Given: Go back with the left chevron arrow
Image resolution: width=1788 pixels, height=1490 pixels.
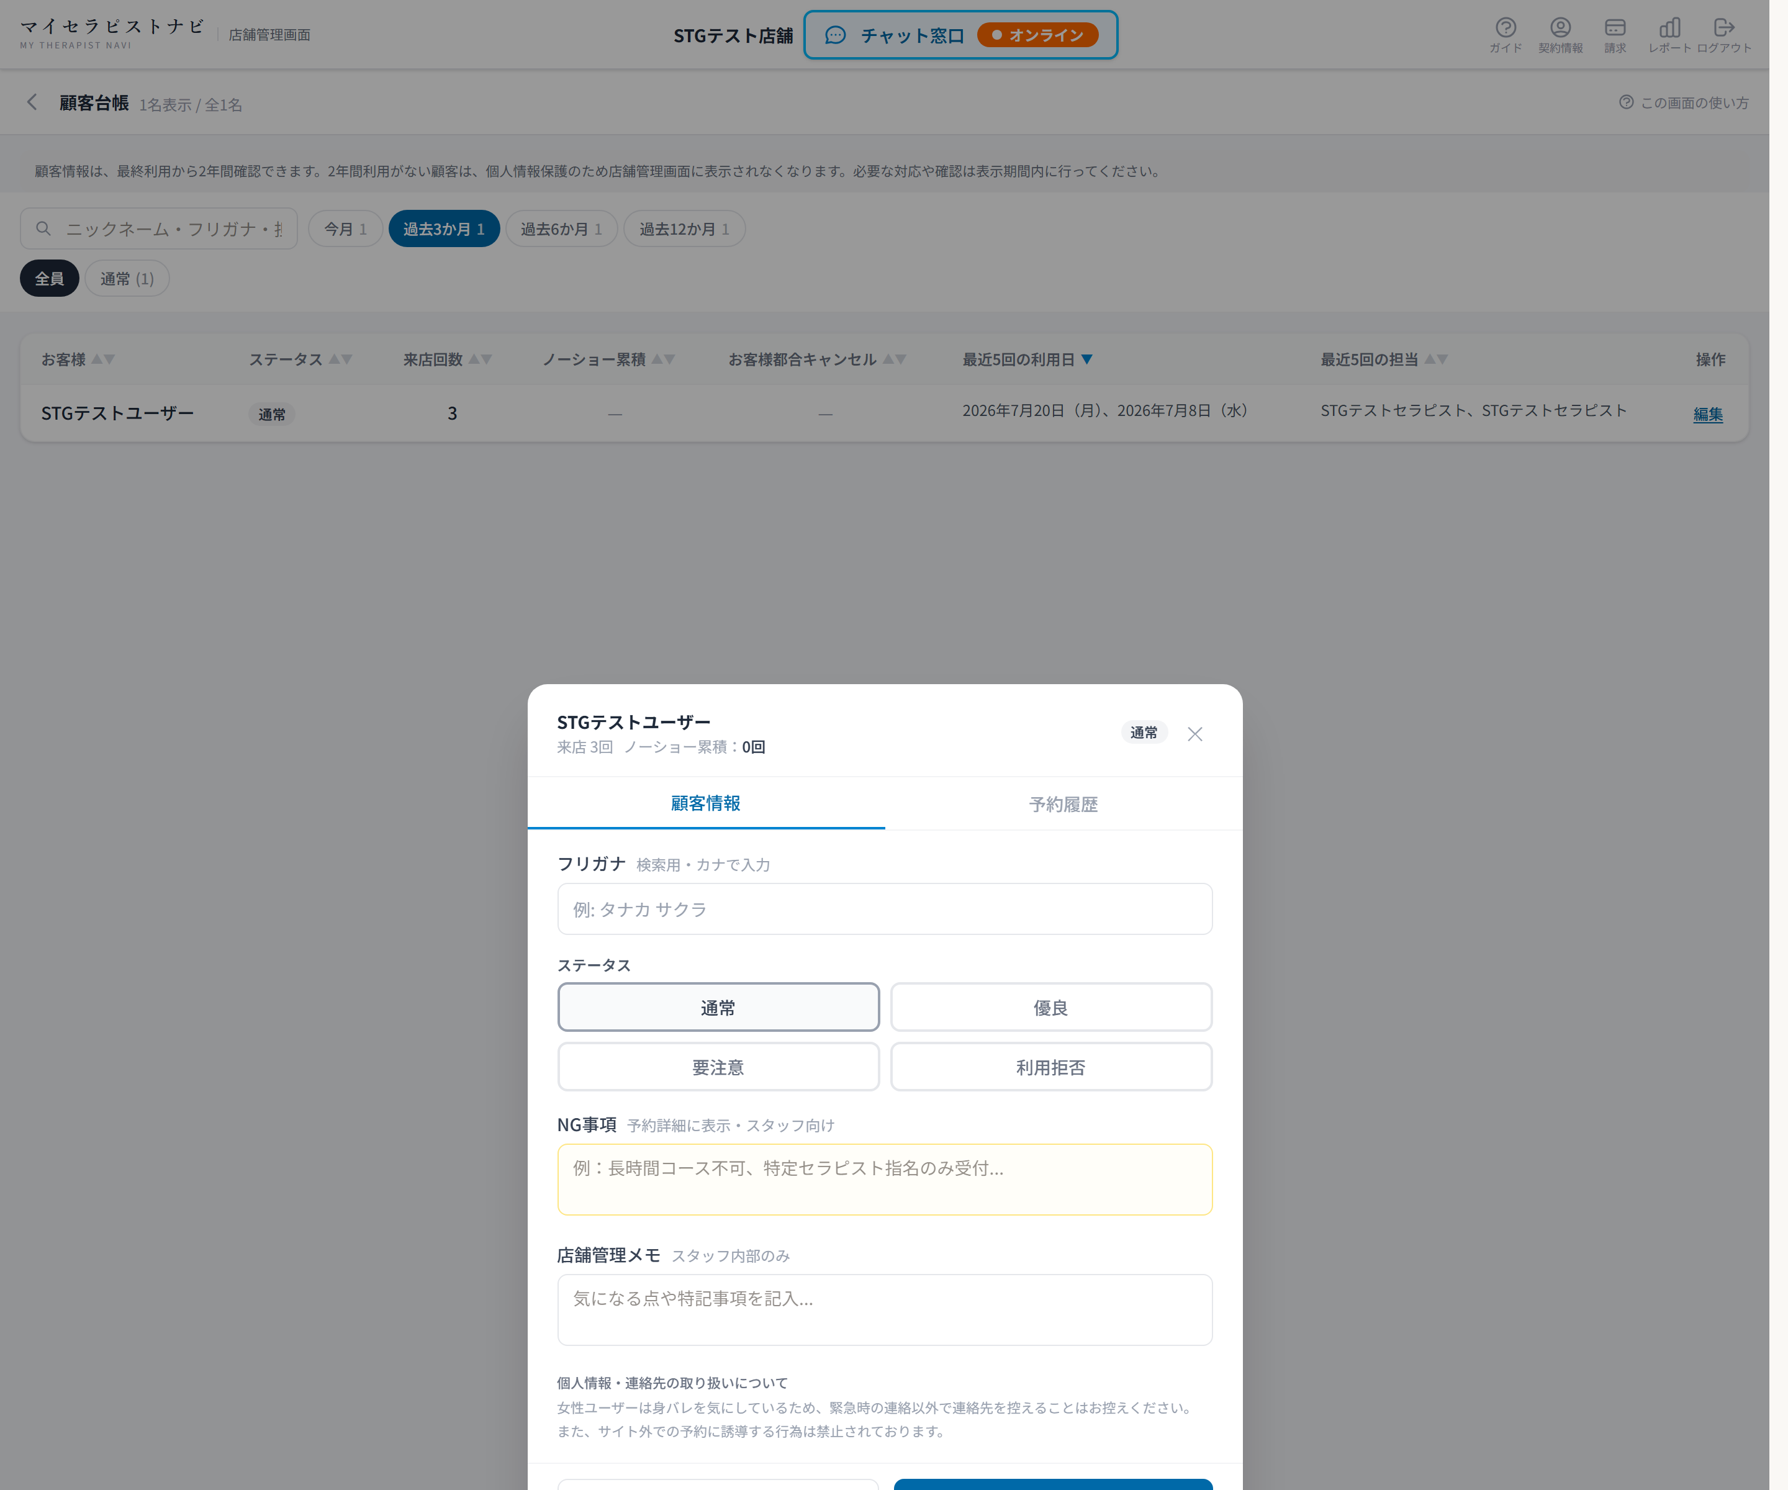Looking at the screenshot, I should pyautogui.click(x=32, y=102).
